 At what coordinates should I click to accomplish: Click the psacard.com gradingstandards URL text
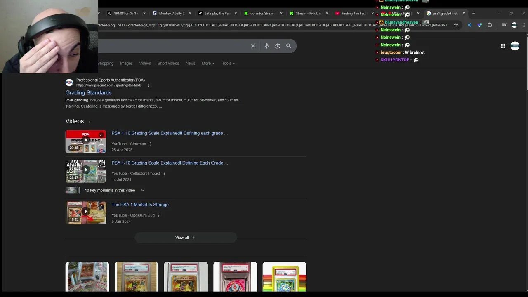tap(109, 85)
